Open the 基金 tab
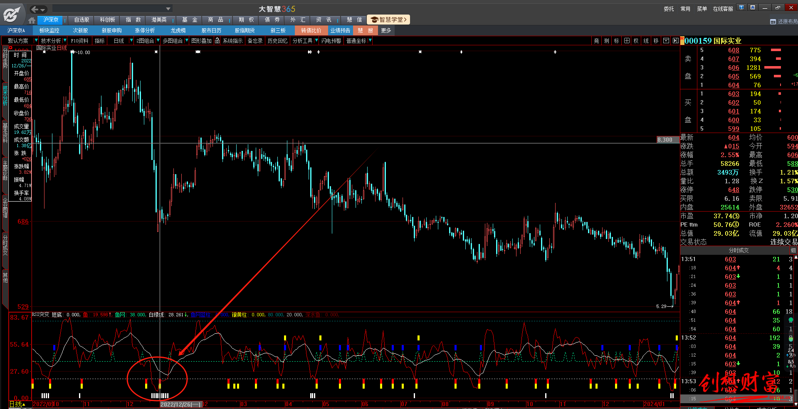This screenshot has width=798, height=409. coord(190,20)
